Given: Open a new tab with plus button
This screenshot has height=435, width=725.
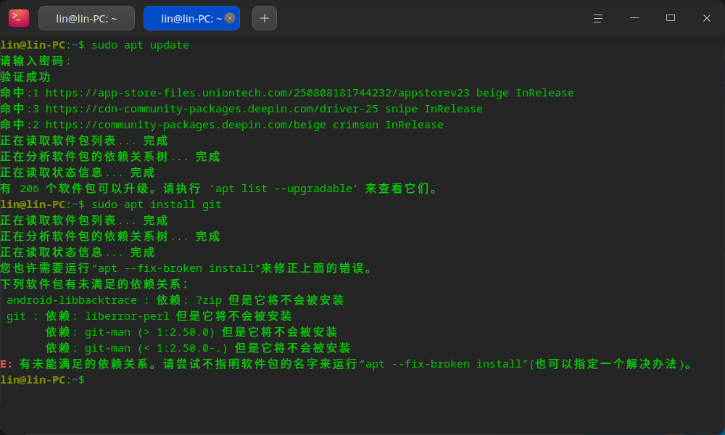Looking at the screenshot, I should (x=265, y=19).
